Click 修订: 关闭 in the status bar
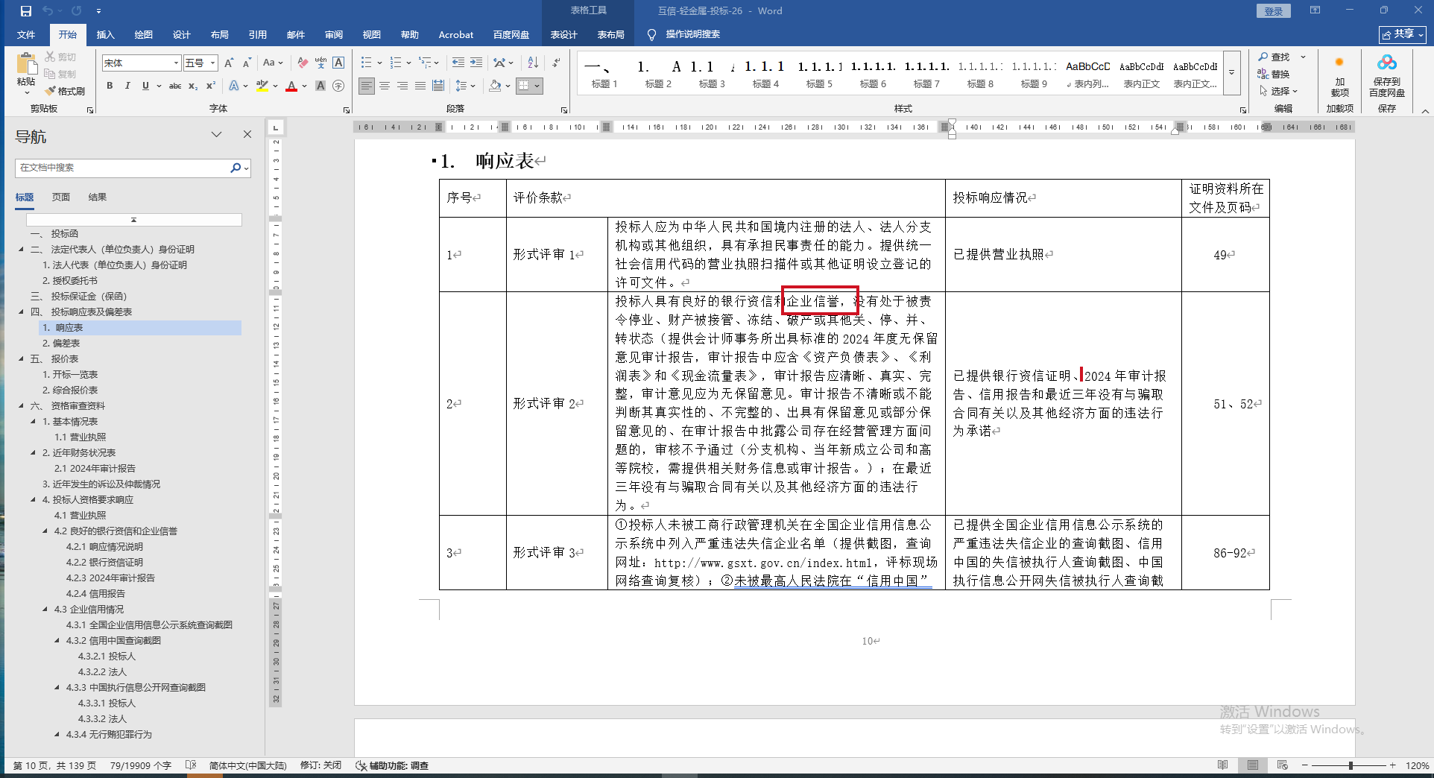 point(320,765)
